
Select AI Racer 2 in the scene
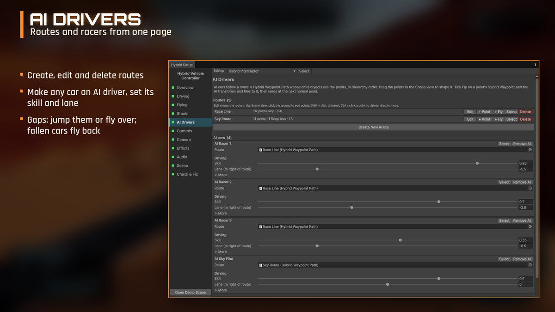[504, 182]
